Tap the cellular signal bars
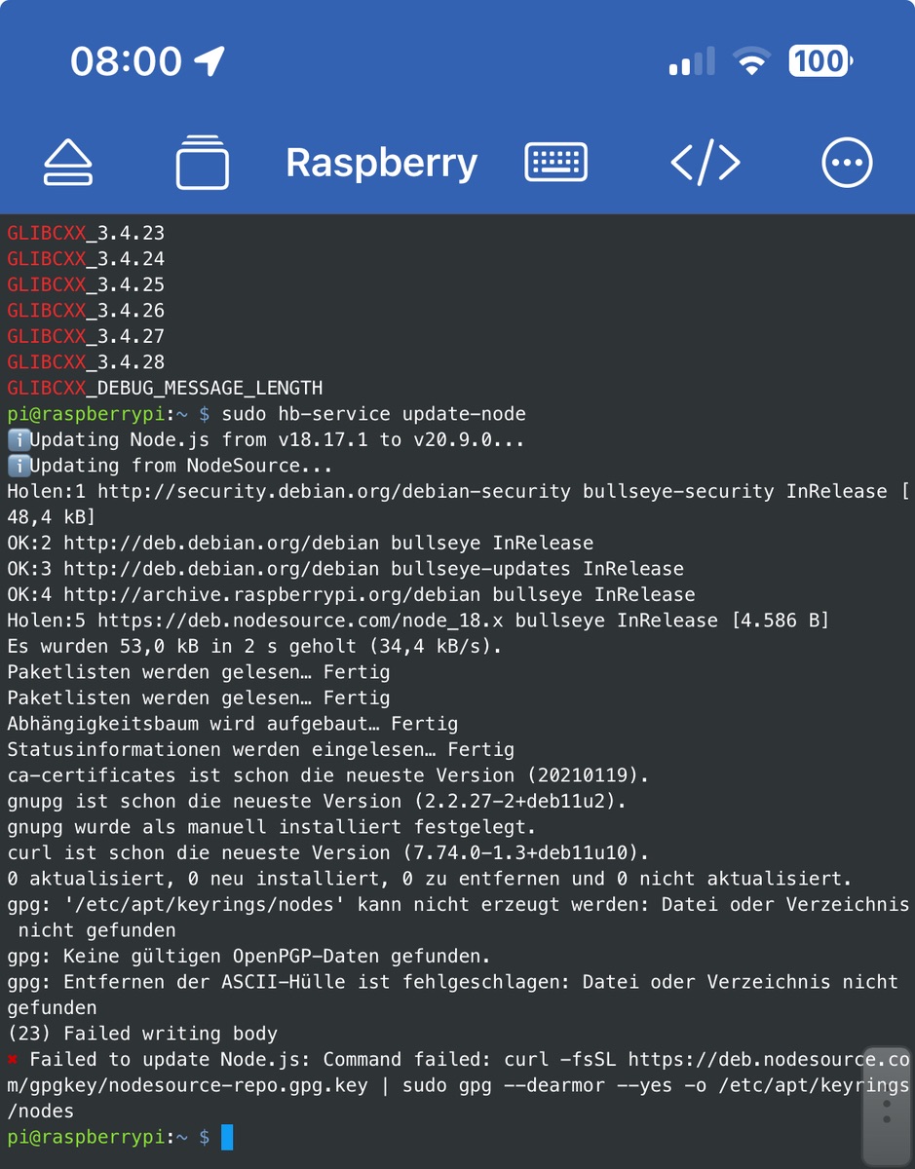The image size is (915, 1169). tap(692, 63)
